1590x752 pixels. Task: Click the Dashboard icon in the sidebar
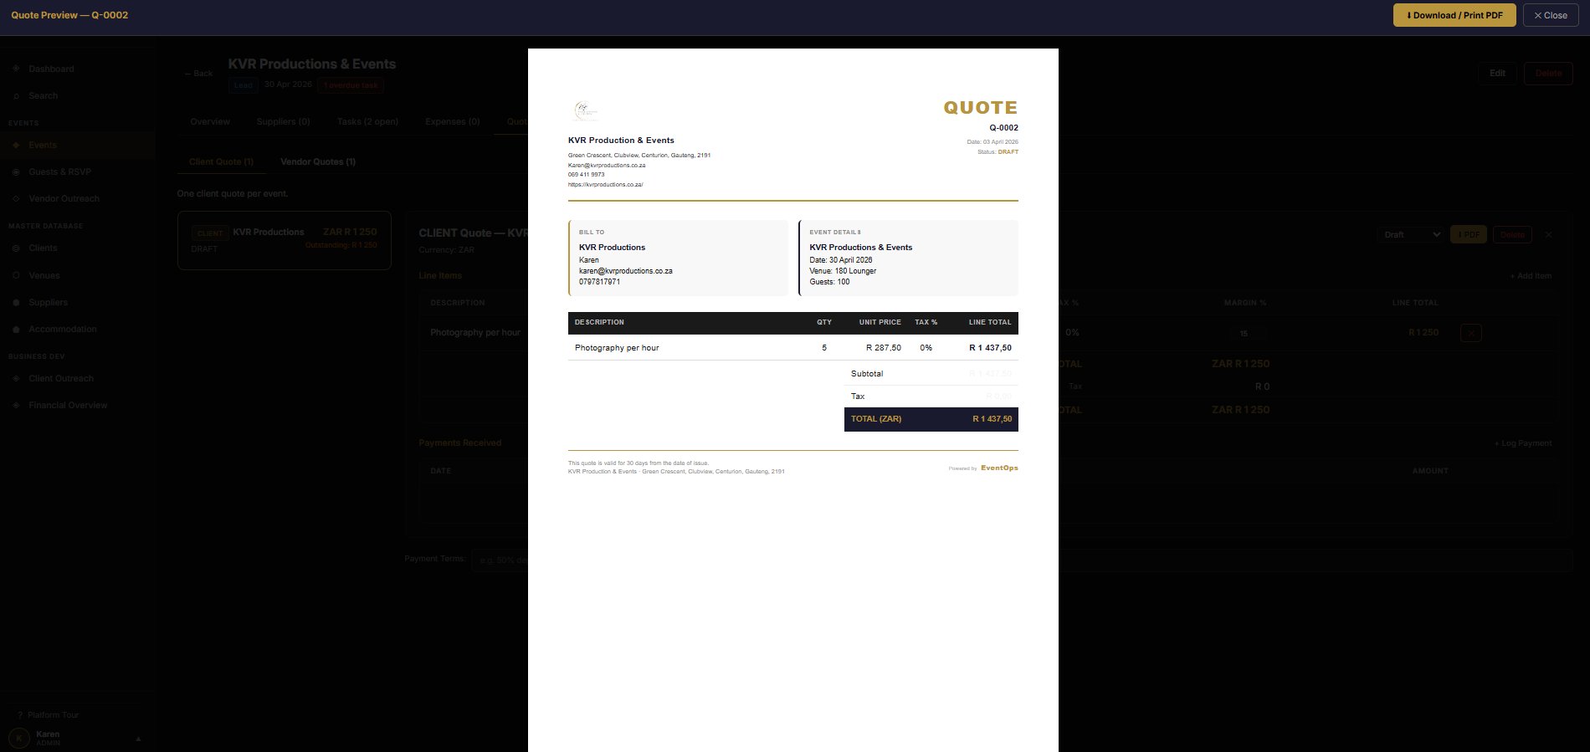coord(16,69)
